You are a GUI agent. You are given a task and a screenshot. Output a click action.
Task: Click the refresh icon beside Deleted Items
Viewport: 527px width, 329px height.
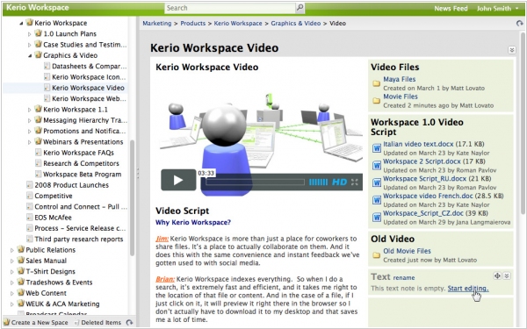pyautogui.click(x=129, y=323)
